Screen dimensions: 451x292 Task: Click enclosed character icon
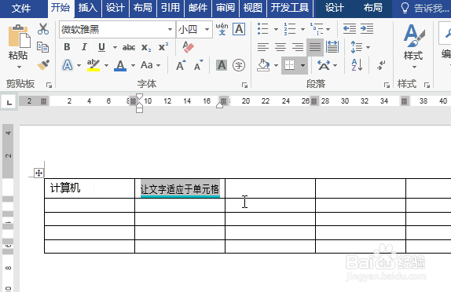[239, 65]
